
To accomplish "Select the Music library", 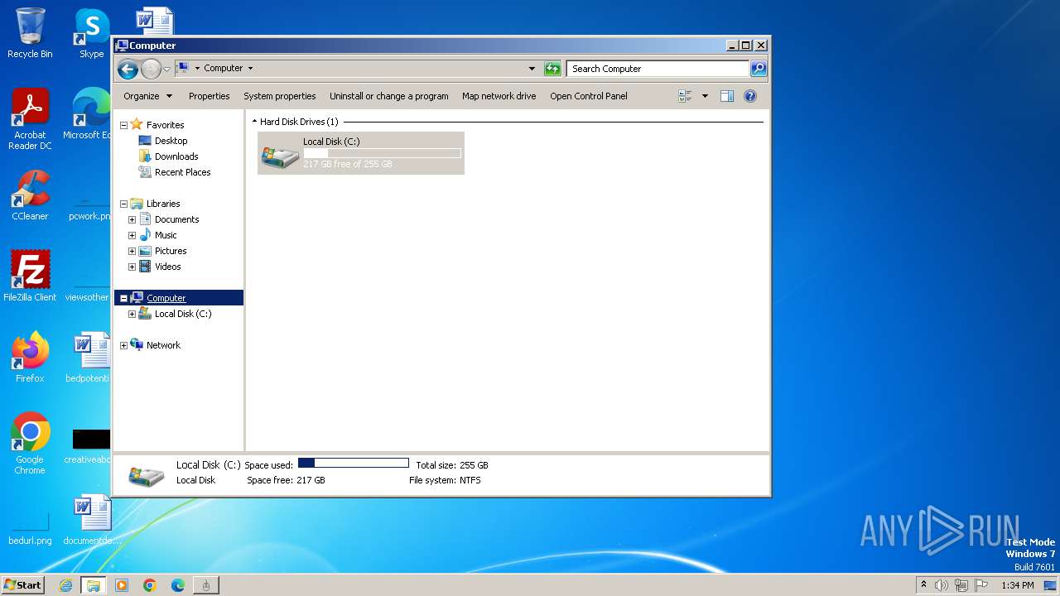I will (166, 235).
